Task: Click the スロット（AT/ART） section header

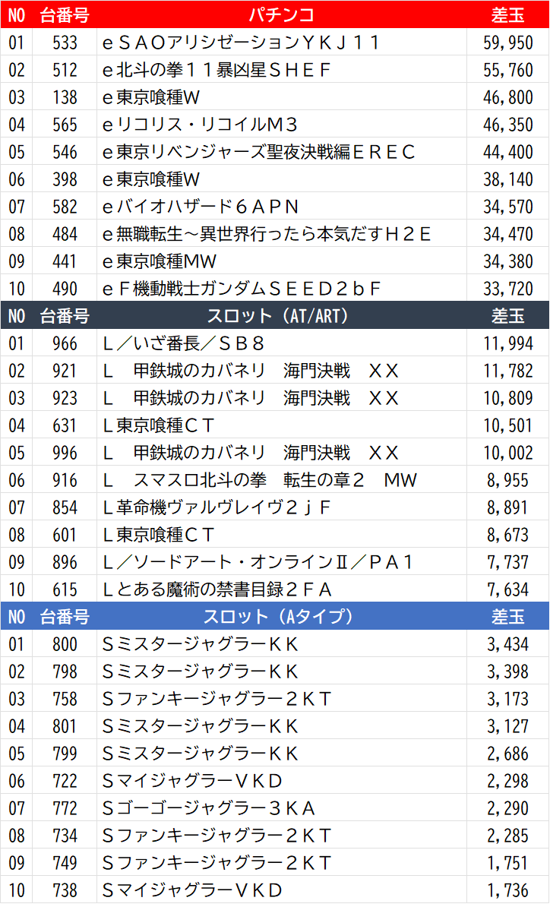Action: [277, 316]
